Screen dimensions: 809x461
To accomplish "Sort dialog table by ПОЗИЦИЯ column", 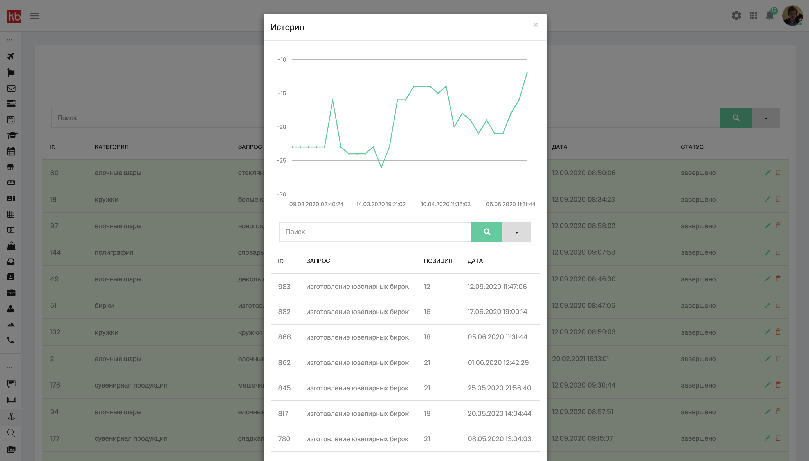I will (438, 261).
